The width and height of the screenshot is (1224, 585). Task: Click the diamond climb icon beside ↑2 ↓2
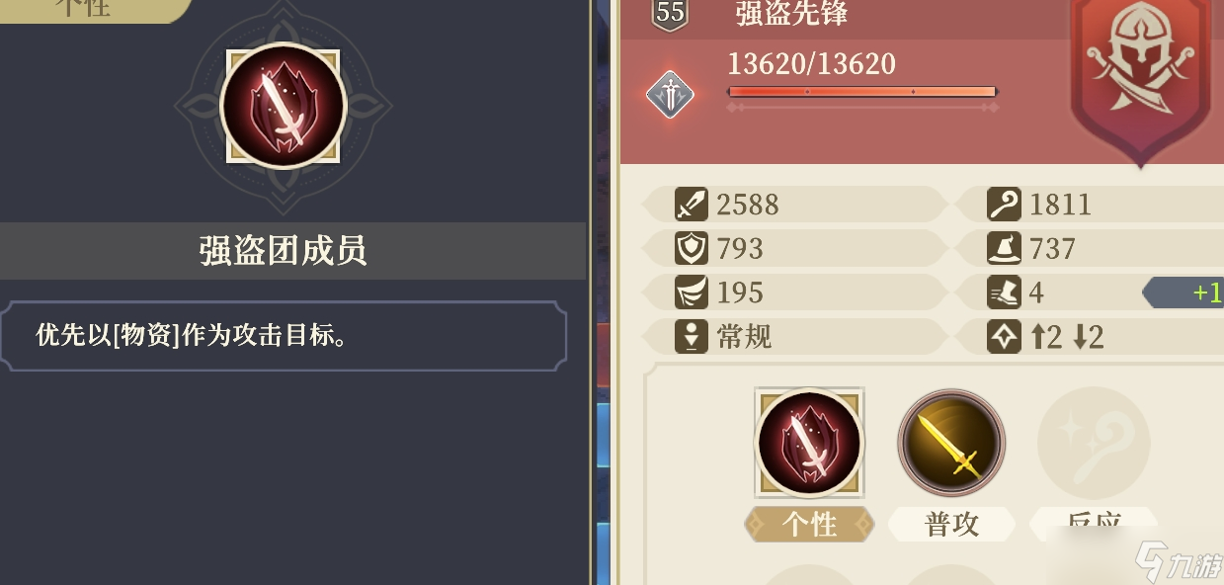[x=1004, y=337]
